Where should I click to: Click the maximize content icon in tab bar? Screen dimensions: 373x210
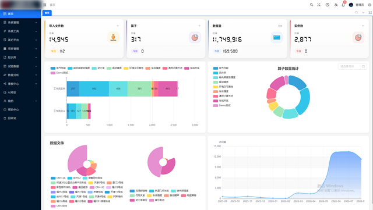coord(370,13)
